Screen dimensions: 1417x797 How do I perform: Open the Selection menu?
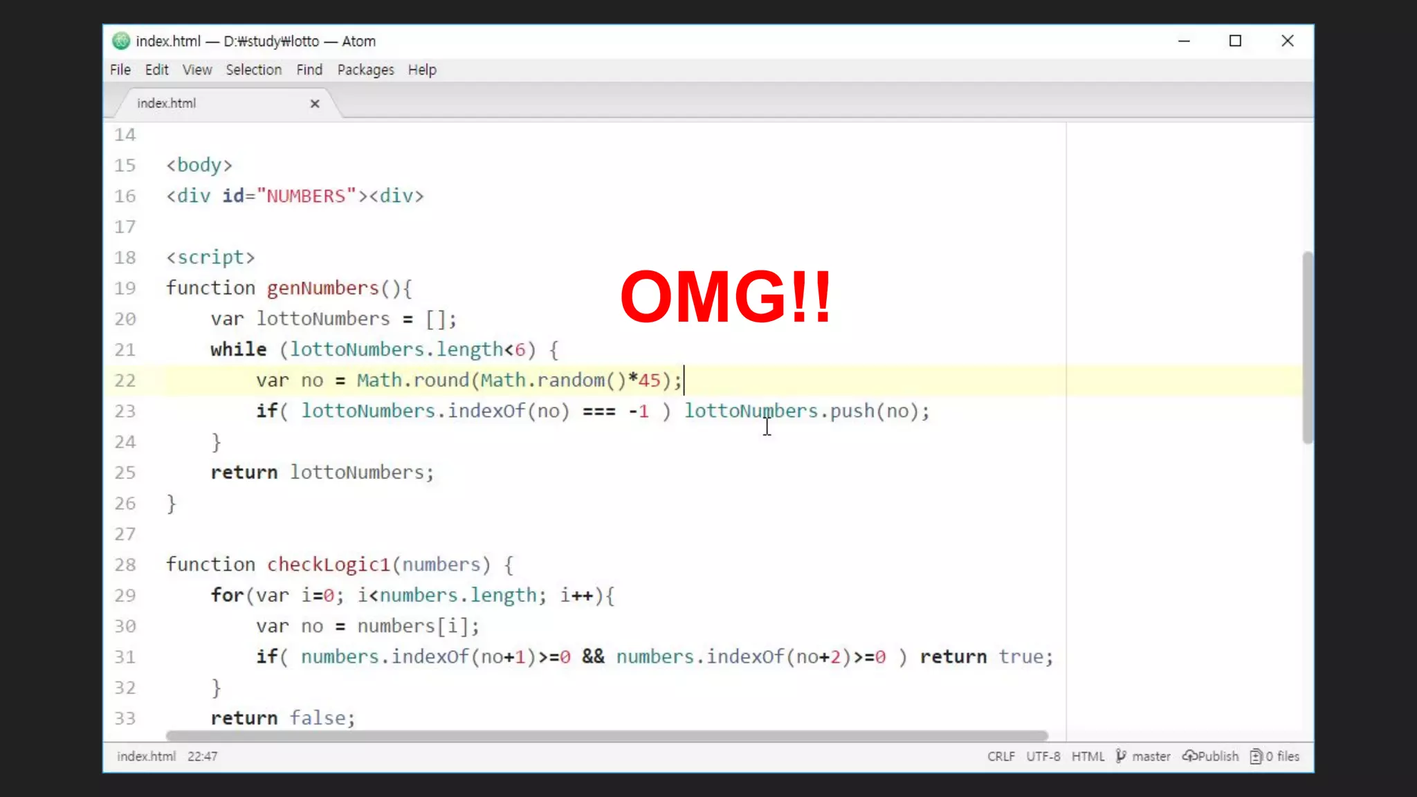[x=253, y=70]
